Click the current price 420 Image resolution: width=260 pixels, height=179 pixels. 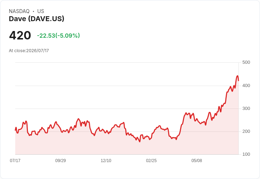20,35
